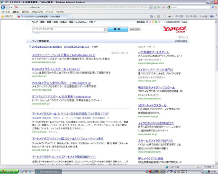218x174 pixels.
Task: Open the セーフティ(S) command bar menu
Action: (x=192, y=16)
